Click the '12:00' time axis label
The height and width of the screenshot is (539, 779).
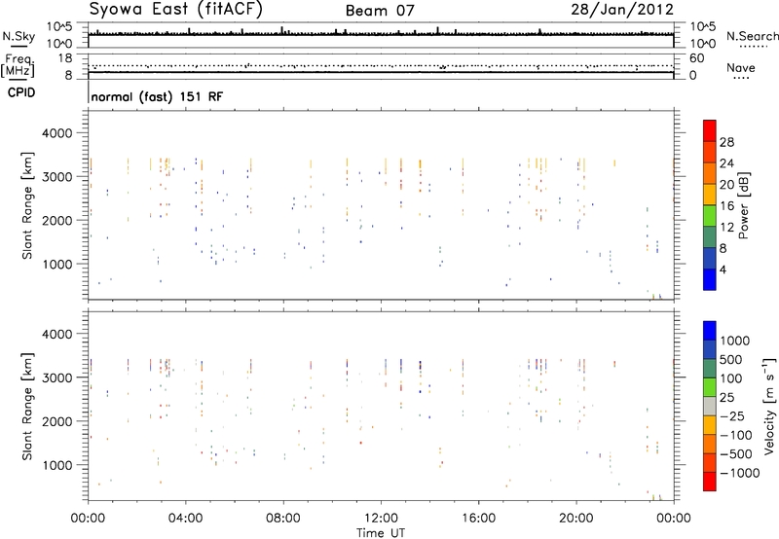(x=381, y=519)
